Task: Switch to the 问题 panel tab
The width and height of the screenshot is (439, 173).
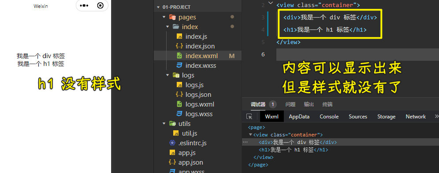Action: 290,104
